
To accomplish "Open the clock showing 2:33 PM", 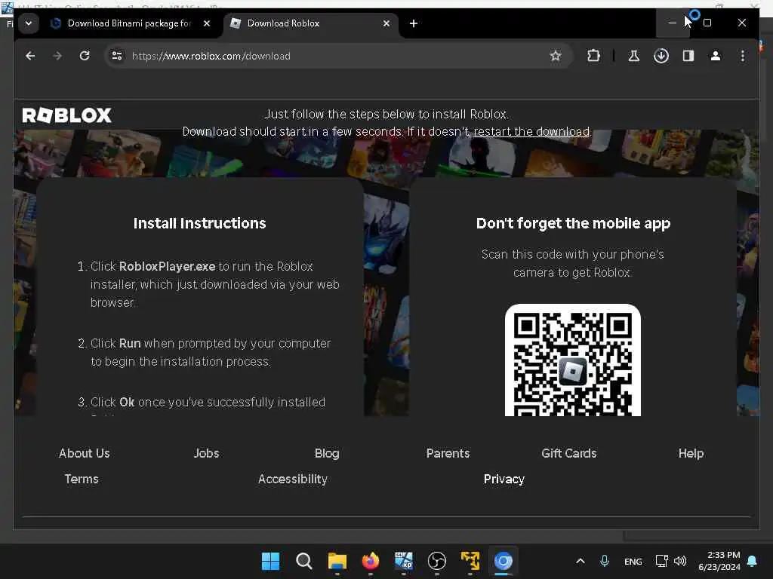I will click(x=719, y=561).
